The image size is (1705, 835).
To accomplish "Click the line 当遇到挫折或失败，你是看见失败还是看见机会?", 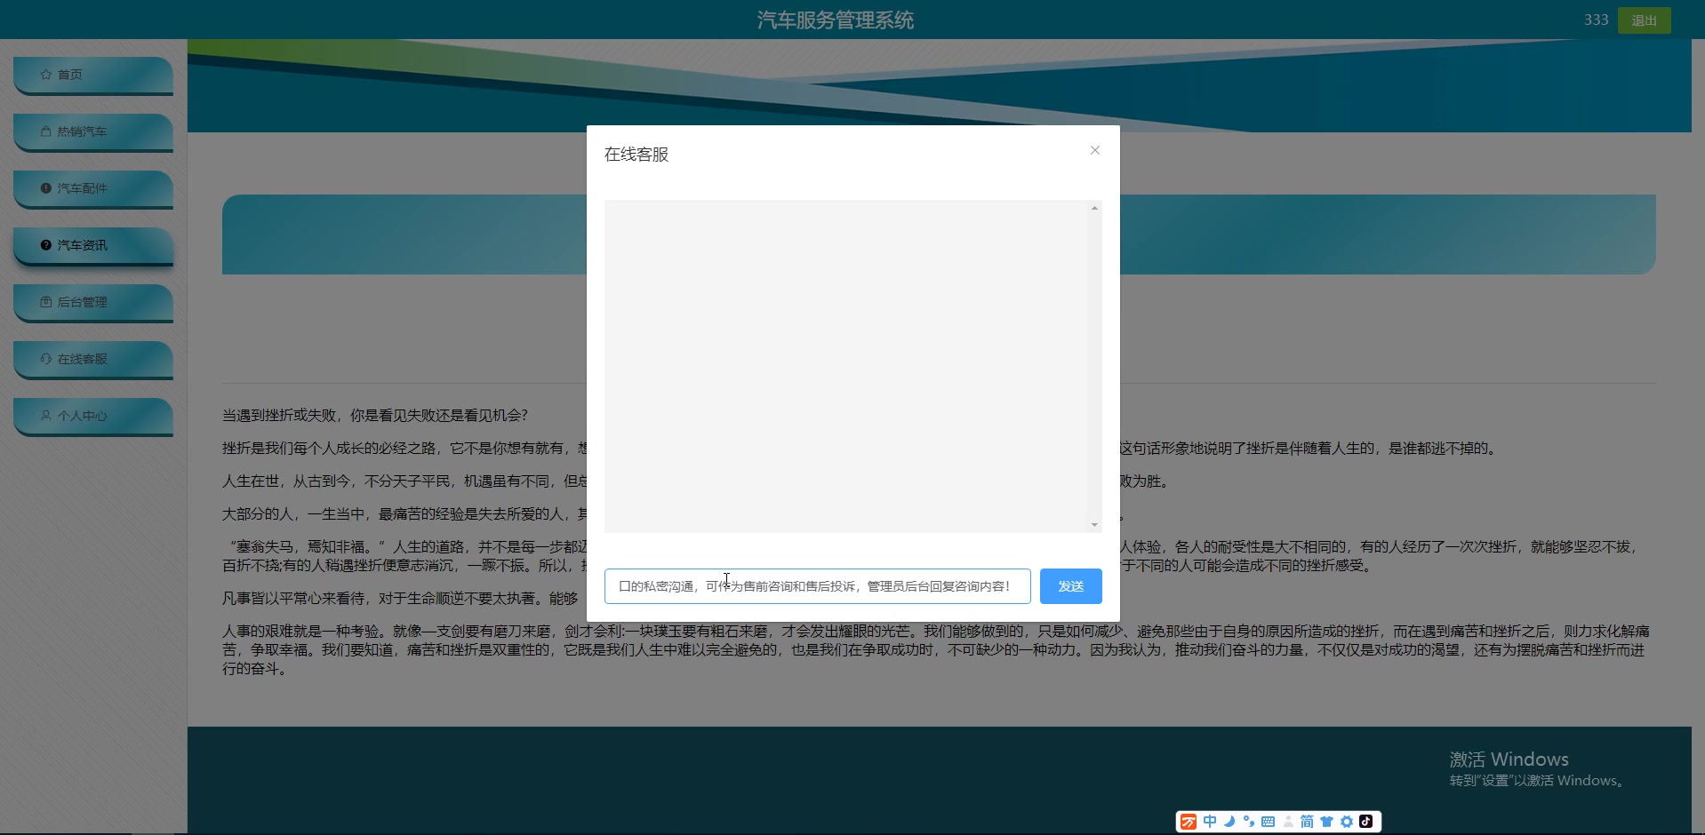I will point(375,415).
